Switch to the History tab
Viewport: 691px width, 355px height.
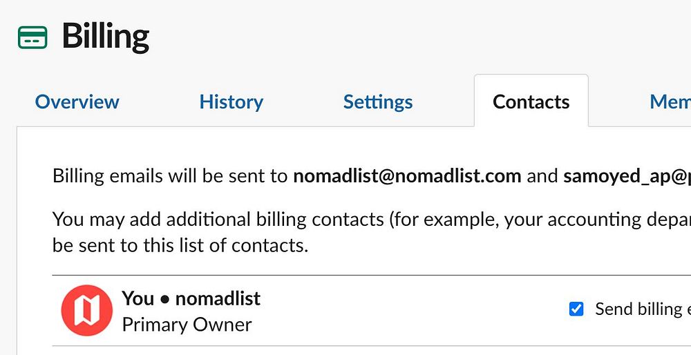231,102
